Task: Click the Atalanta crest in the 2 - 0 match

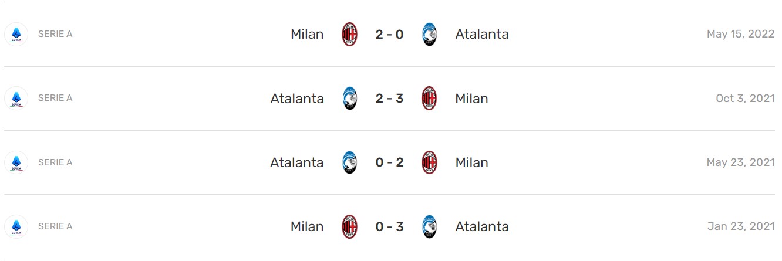Action: [429, 34]
